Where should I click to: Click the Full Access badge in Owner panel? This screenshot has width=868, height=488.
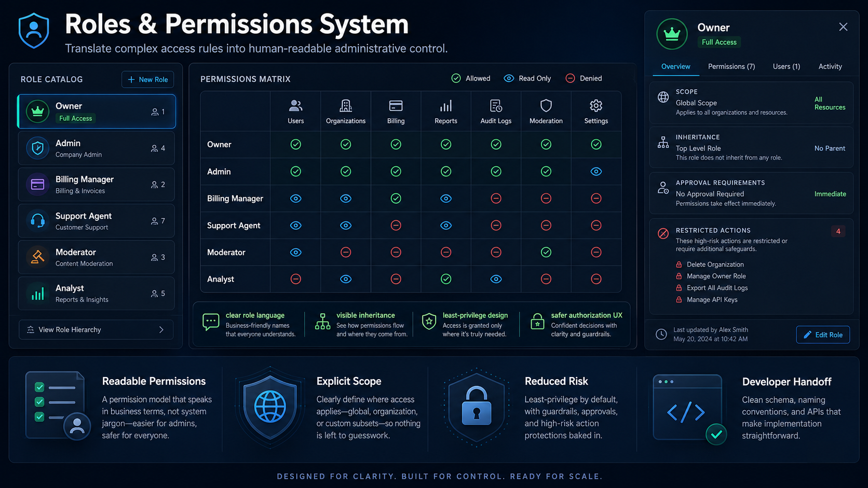coord(719,43)
